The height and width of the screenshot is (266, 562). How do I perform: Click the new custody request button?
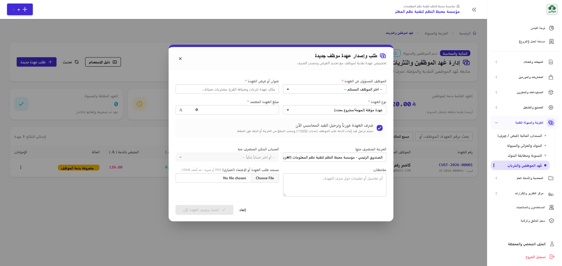(37, 62)
